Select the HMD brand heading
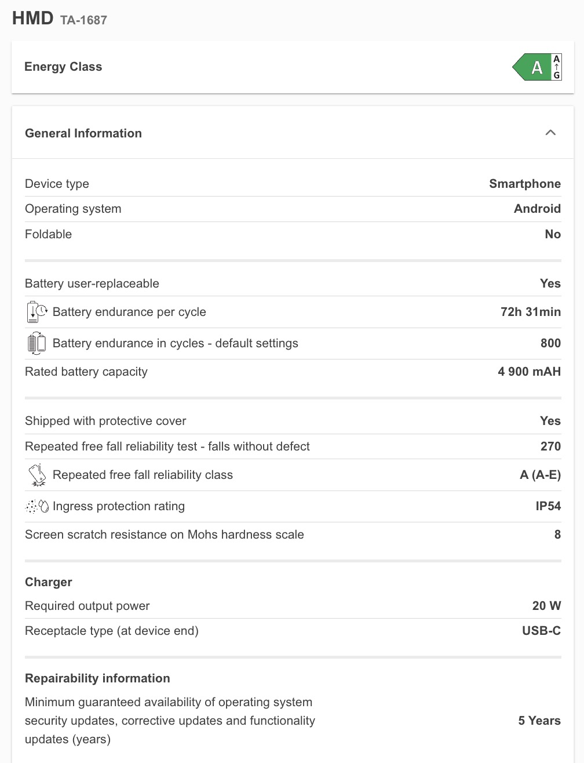This screenshot has height=763, width=584. 33,19
